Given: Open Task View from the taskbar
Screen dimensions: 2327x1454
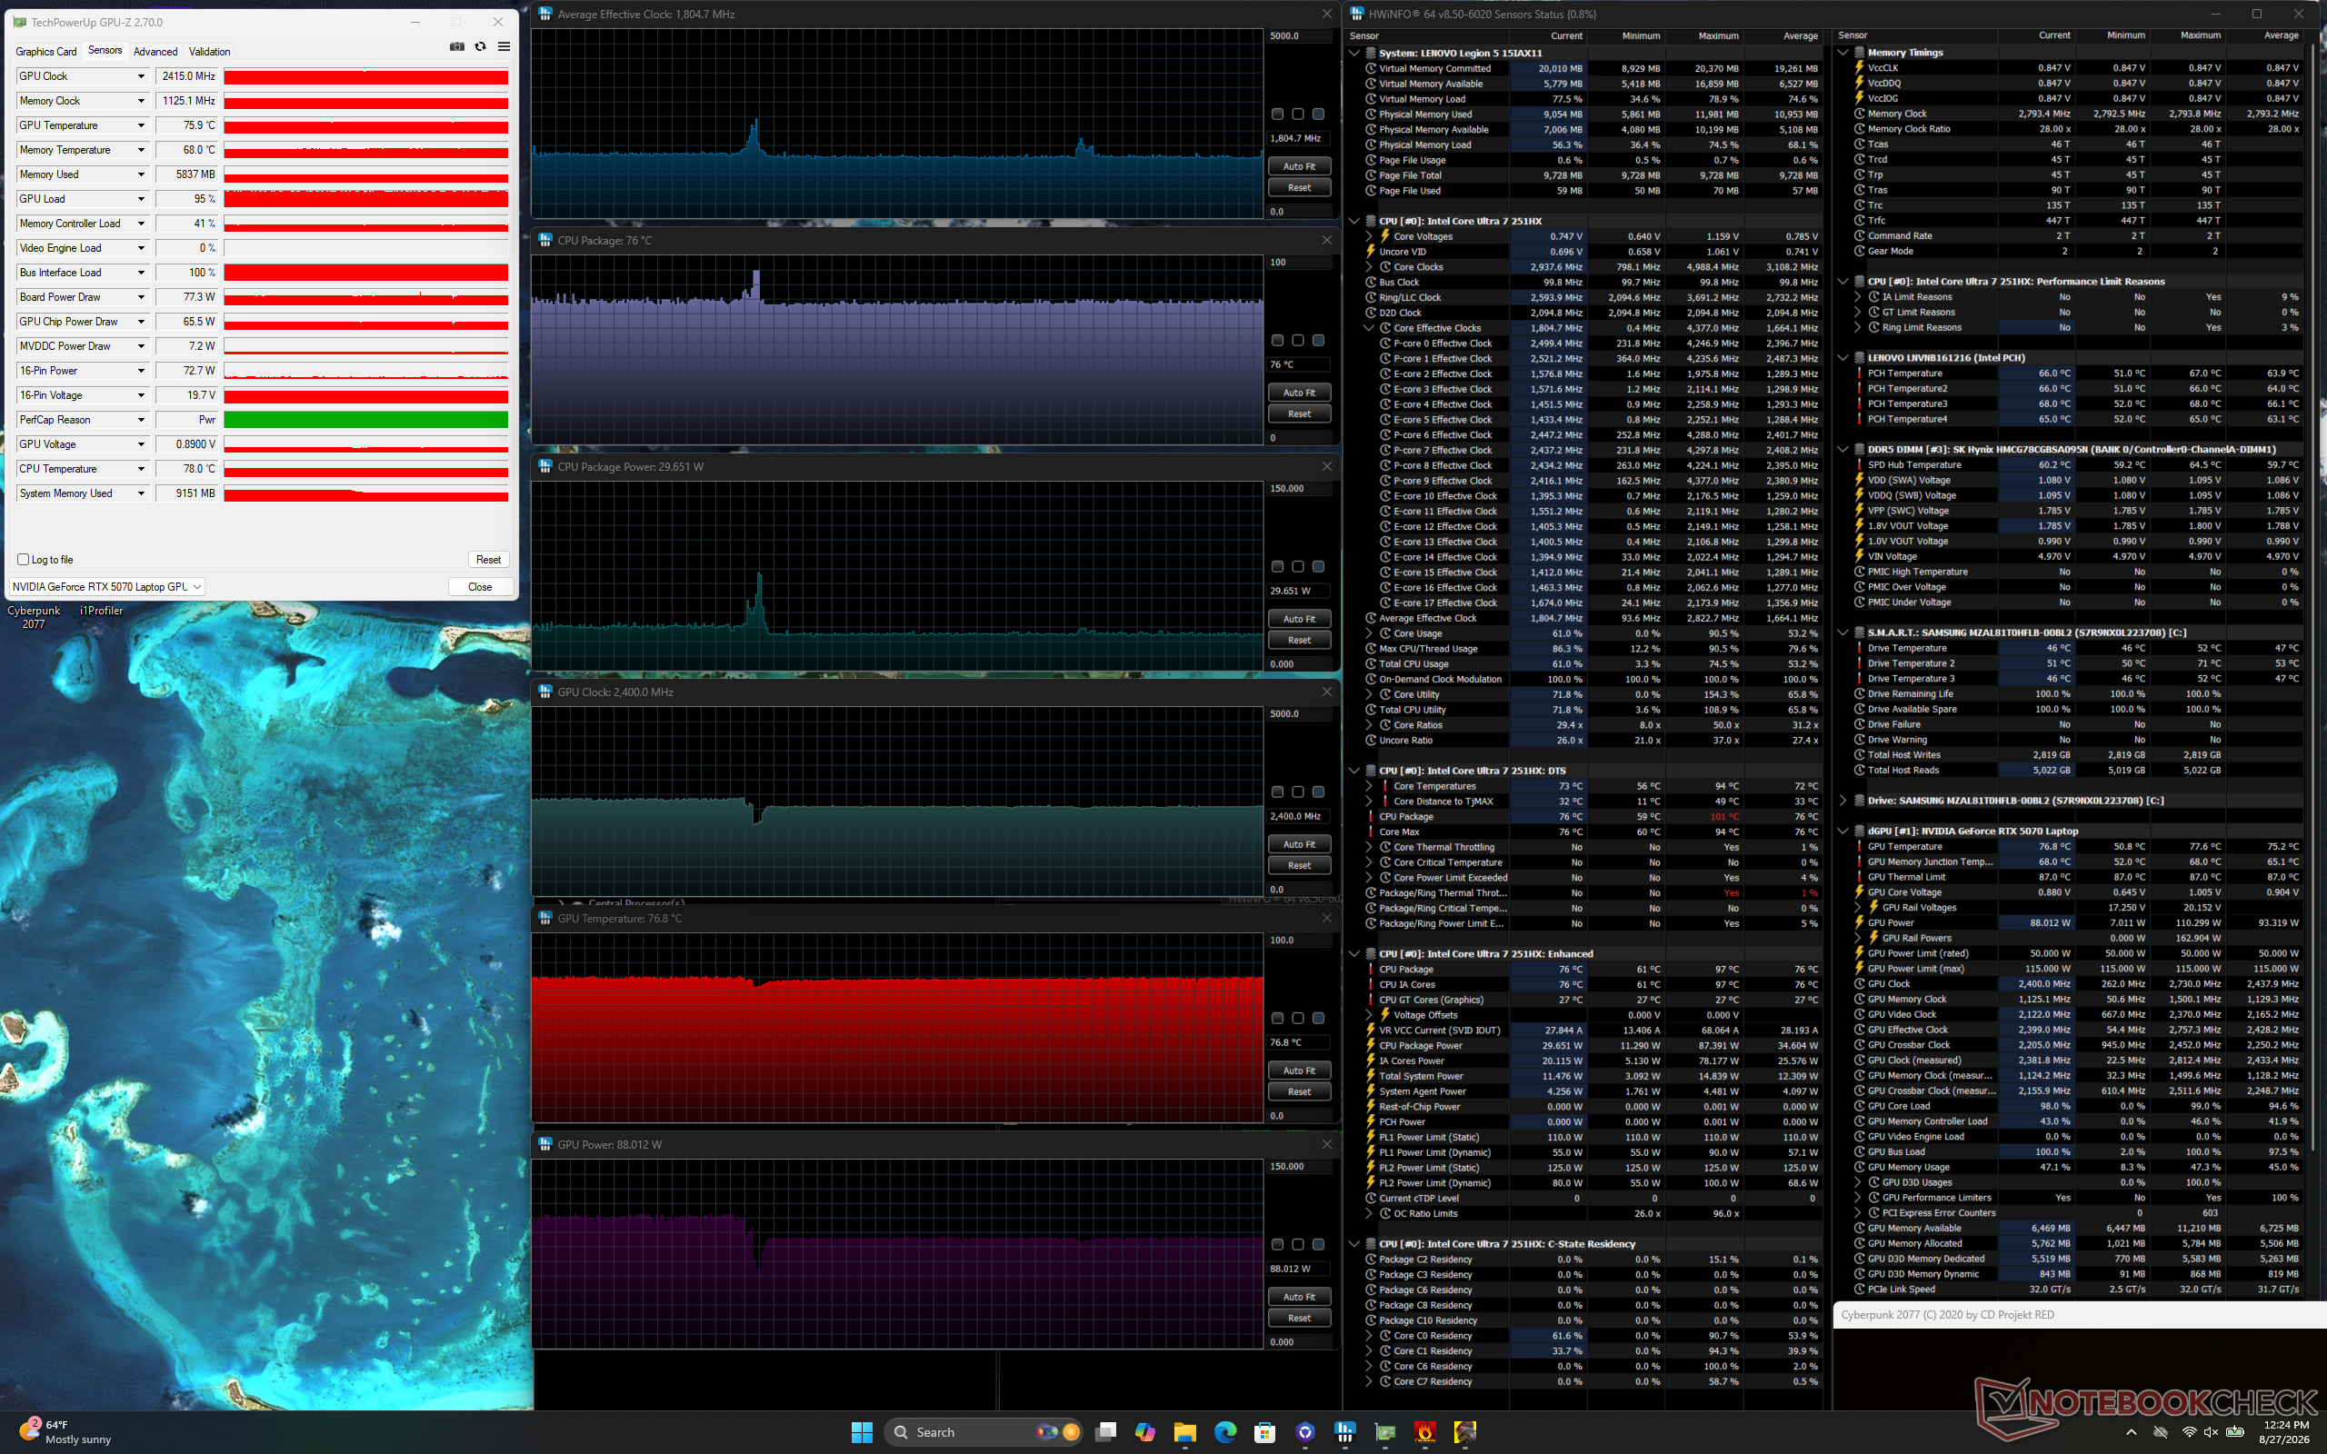Looking at the screenshot, I should point(1106,1432).
